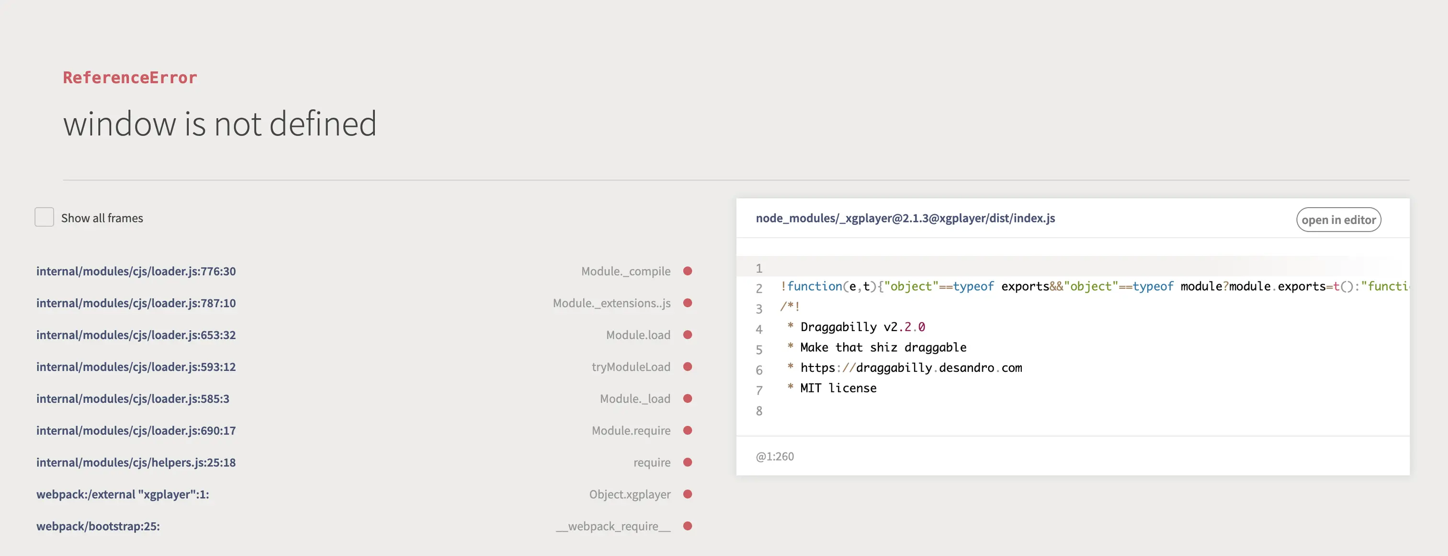Click the __webpack_require__ function name
This screenshot has height=556, width=1448.
(613, 526)
